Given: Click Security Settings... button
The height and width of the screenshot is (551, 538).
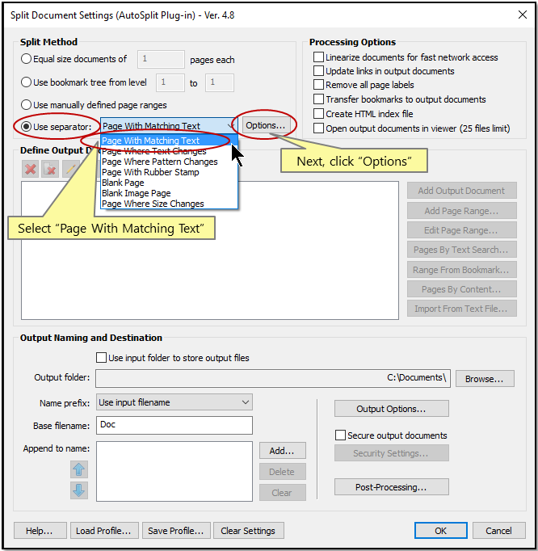Looking at the screenshot, I should click(392, 453).
